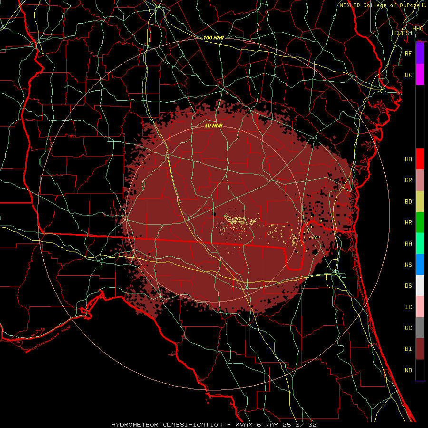
Task: Click the RA light green legend swatch
Action: pos(420,243)
